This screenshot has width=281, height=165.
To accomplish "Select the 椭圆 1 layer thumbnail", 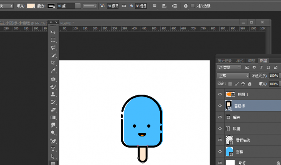I will coord(230,94).
